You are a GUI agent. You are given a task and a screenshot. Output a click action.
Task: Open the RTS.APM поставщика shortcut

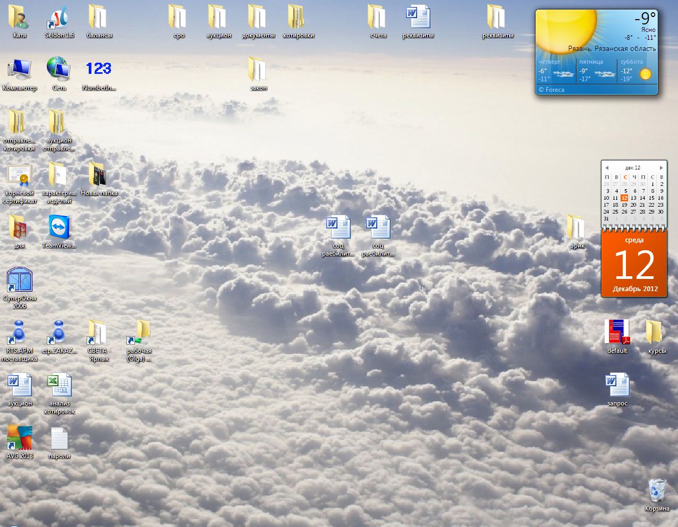click(x=20, y=333)
